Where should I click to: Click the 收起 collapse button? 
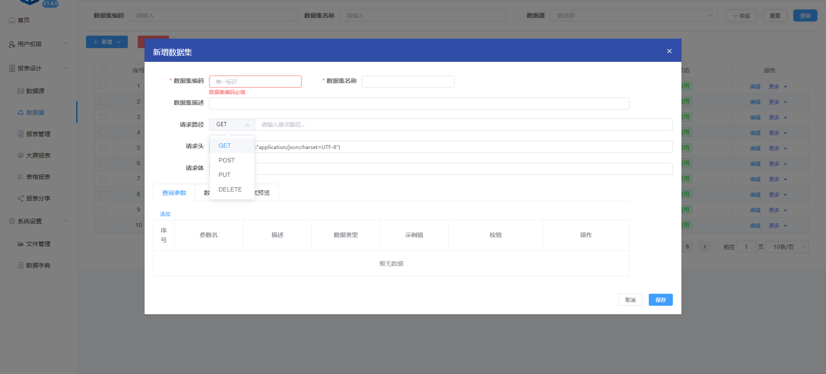coord(741,15)
